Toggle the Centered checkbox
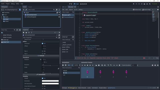160x90 pixels. [x=42, y=43]
